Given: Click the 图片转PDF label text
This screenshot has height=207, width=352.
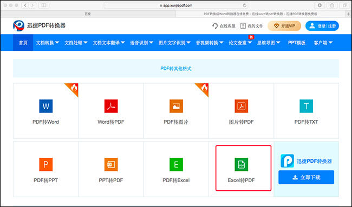Looking at the screenshot, I should click(x=242, y=122).
